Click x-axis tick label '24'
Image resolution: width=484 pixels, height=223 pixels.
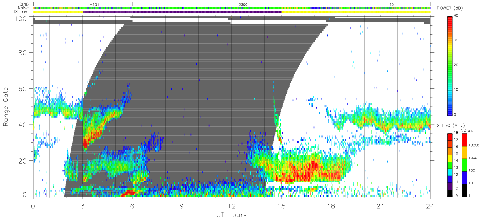[430, 206]
